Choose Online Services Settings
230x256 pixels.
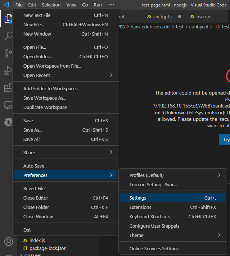(173, 249)
